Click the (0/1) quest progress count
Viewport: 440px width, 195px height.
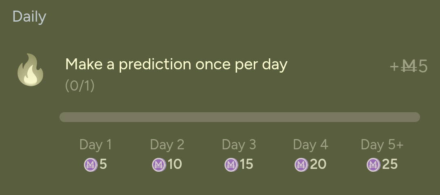80,86
